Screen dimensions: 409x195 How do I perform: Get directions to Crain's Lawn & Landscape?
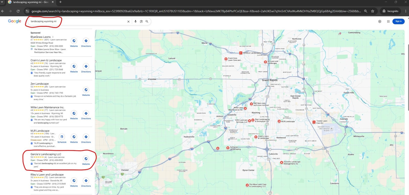(86, 66)
